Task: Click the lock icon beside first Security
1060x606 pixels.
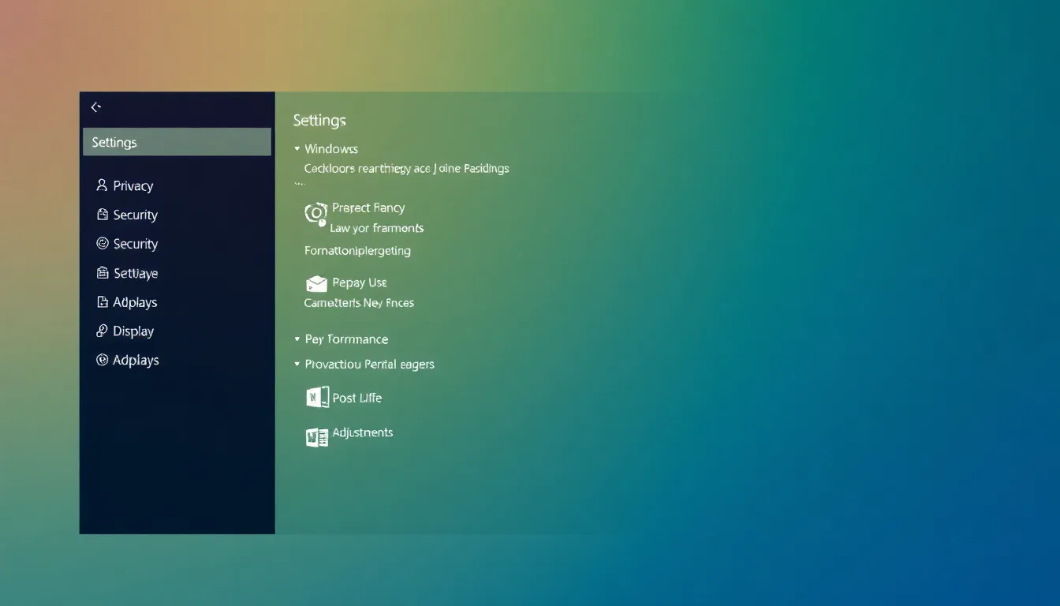Action: click(102, 215)
